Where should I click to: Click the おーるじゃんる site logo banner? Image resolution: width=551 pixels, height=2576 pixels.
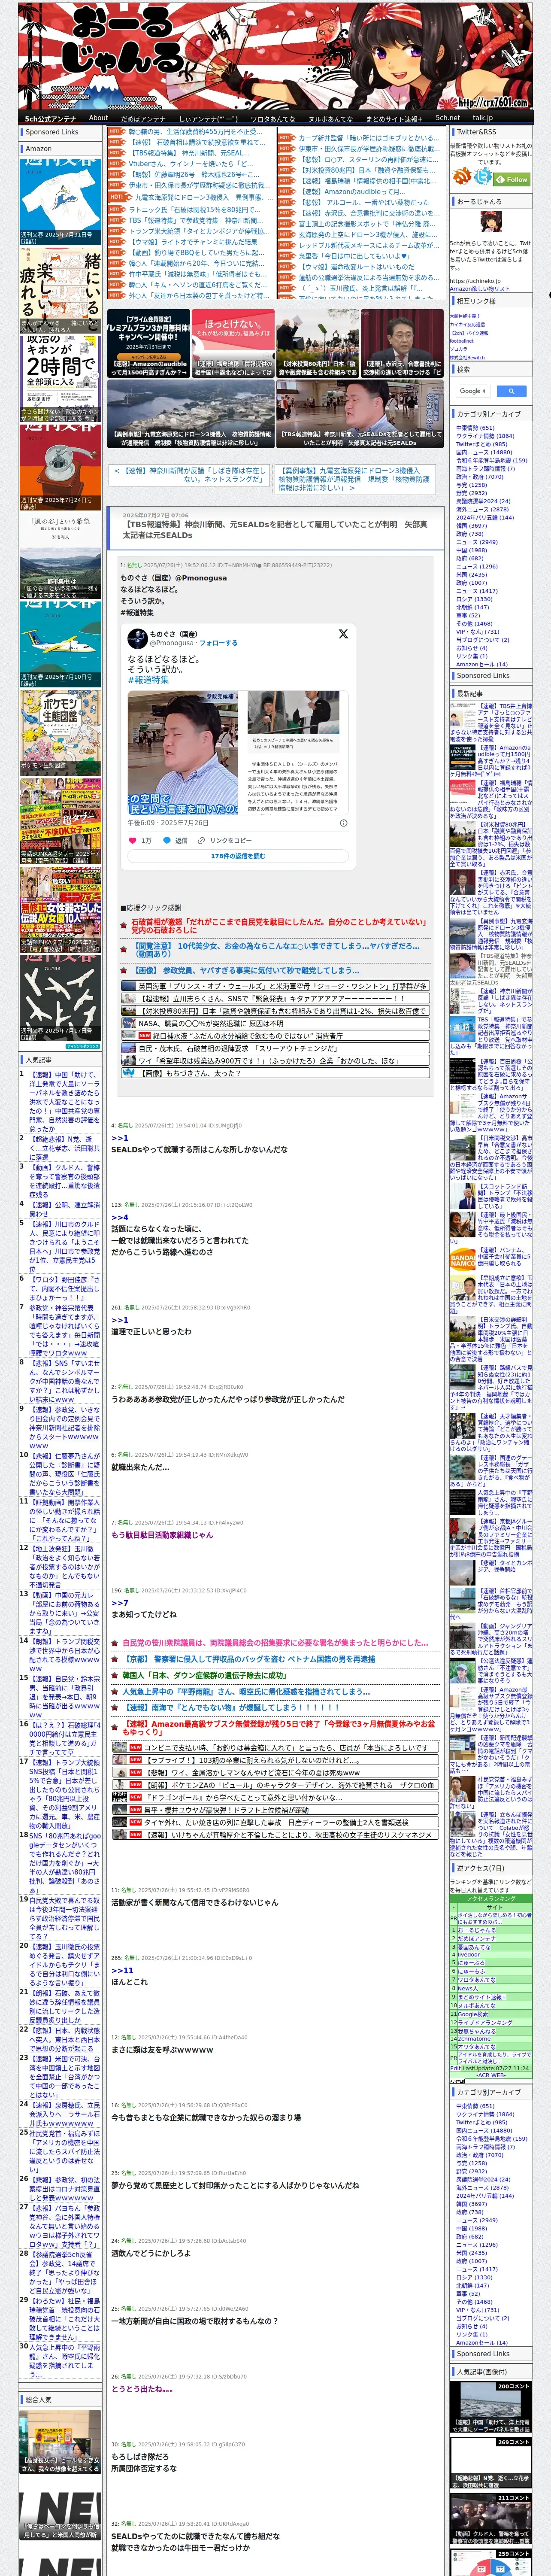pos(275,55)
